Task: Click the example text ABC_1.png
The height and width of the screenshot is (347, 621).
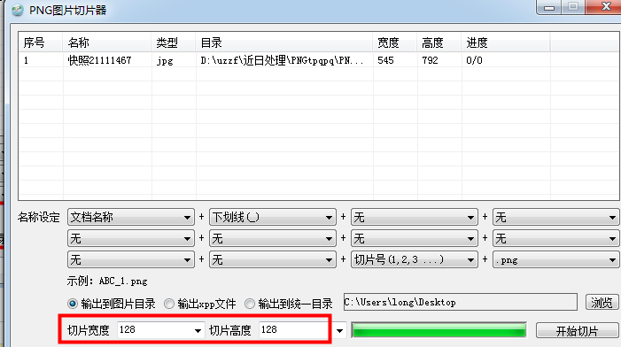Action: pyautogui.click(x=123, y=281)
